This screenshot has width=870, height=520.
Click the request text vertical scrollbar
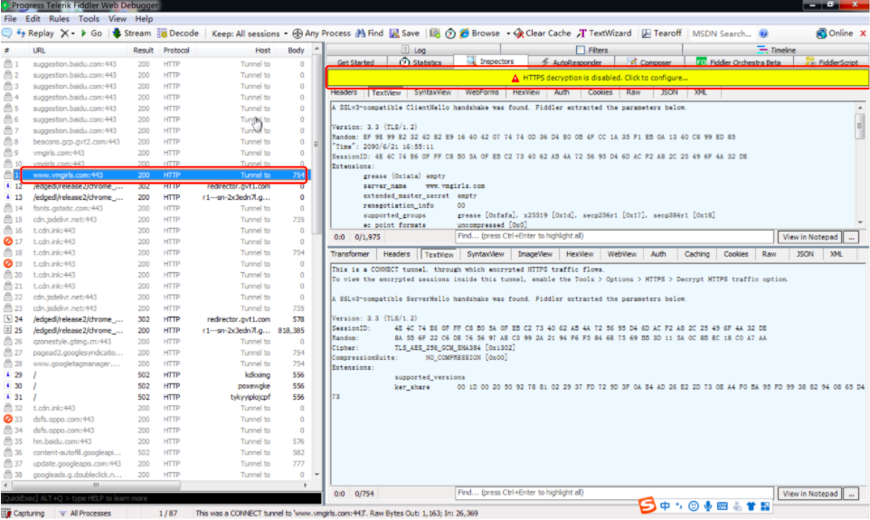point(860,165)
